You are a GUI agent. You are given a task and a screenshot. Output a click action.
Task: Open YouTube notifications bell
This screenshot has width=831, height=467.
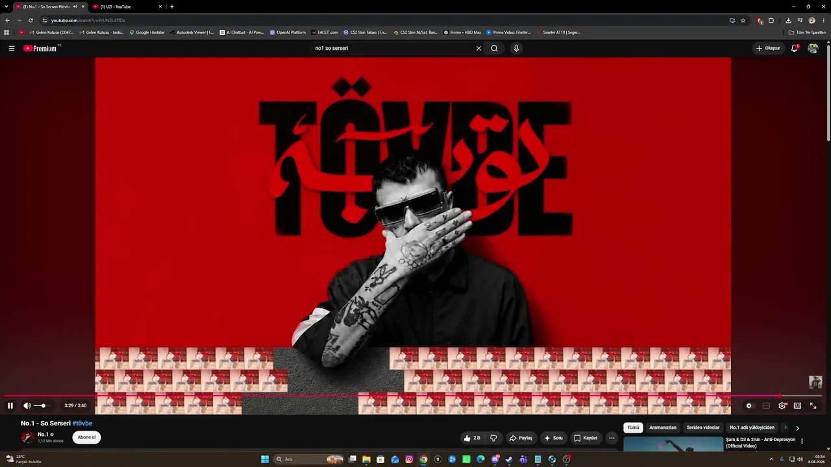pos(795,48)
